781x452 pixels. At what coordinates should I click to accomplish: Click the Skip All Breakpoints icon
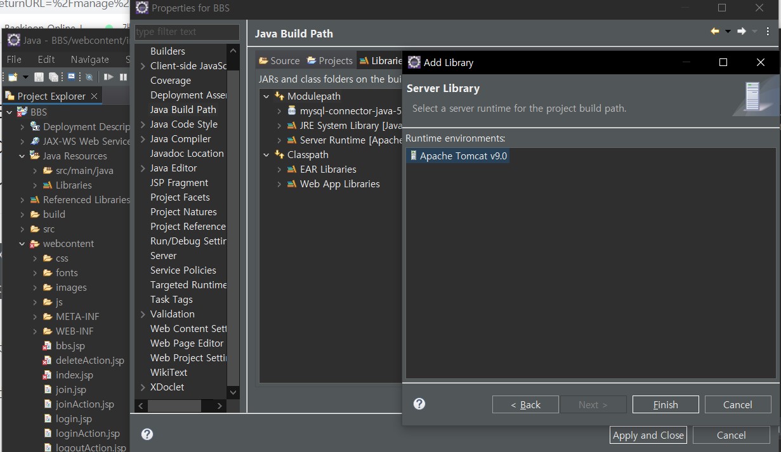tap(89, 77)
